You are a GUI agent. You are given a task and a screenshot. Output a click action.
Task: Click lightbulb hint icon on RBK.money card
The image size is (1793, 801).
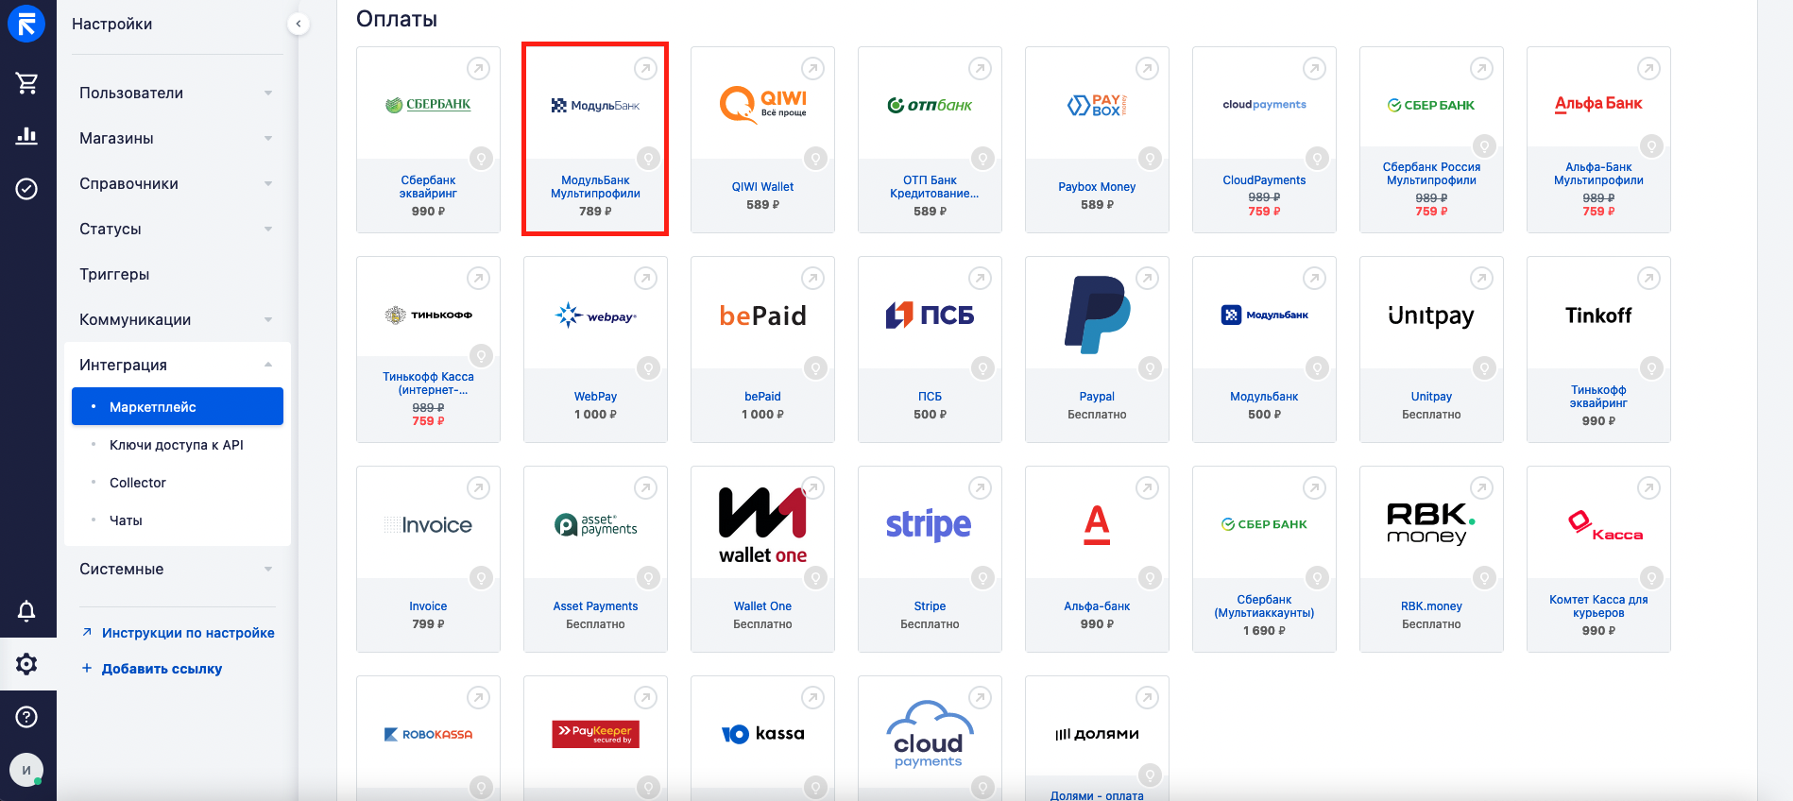pyautogui.click(x=1484, y=578)
